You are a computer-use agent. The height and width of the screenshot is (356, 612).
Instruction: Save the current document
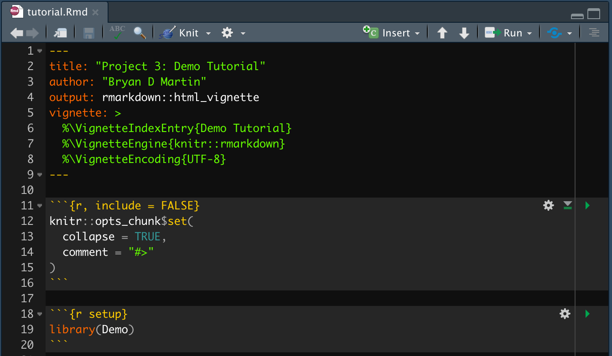pos(88,33)
